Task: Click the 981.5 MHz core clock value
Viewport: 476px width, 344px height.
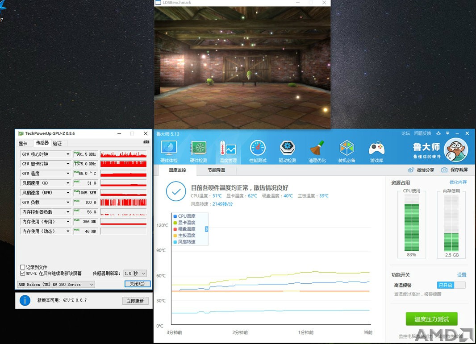Action: click(x=86, y=154)
